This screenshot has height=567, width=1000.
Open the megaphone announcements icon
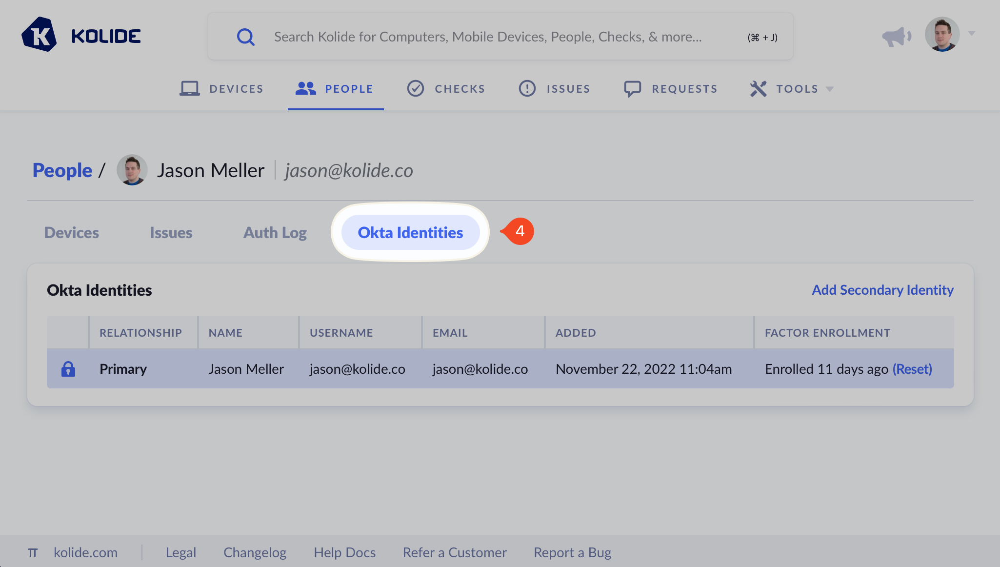(x=896, y=36)
